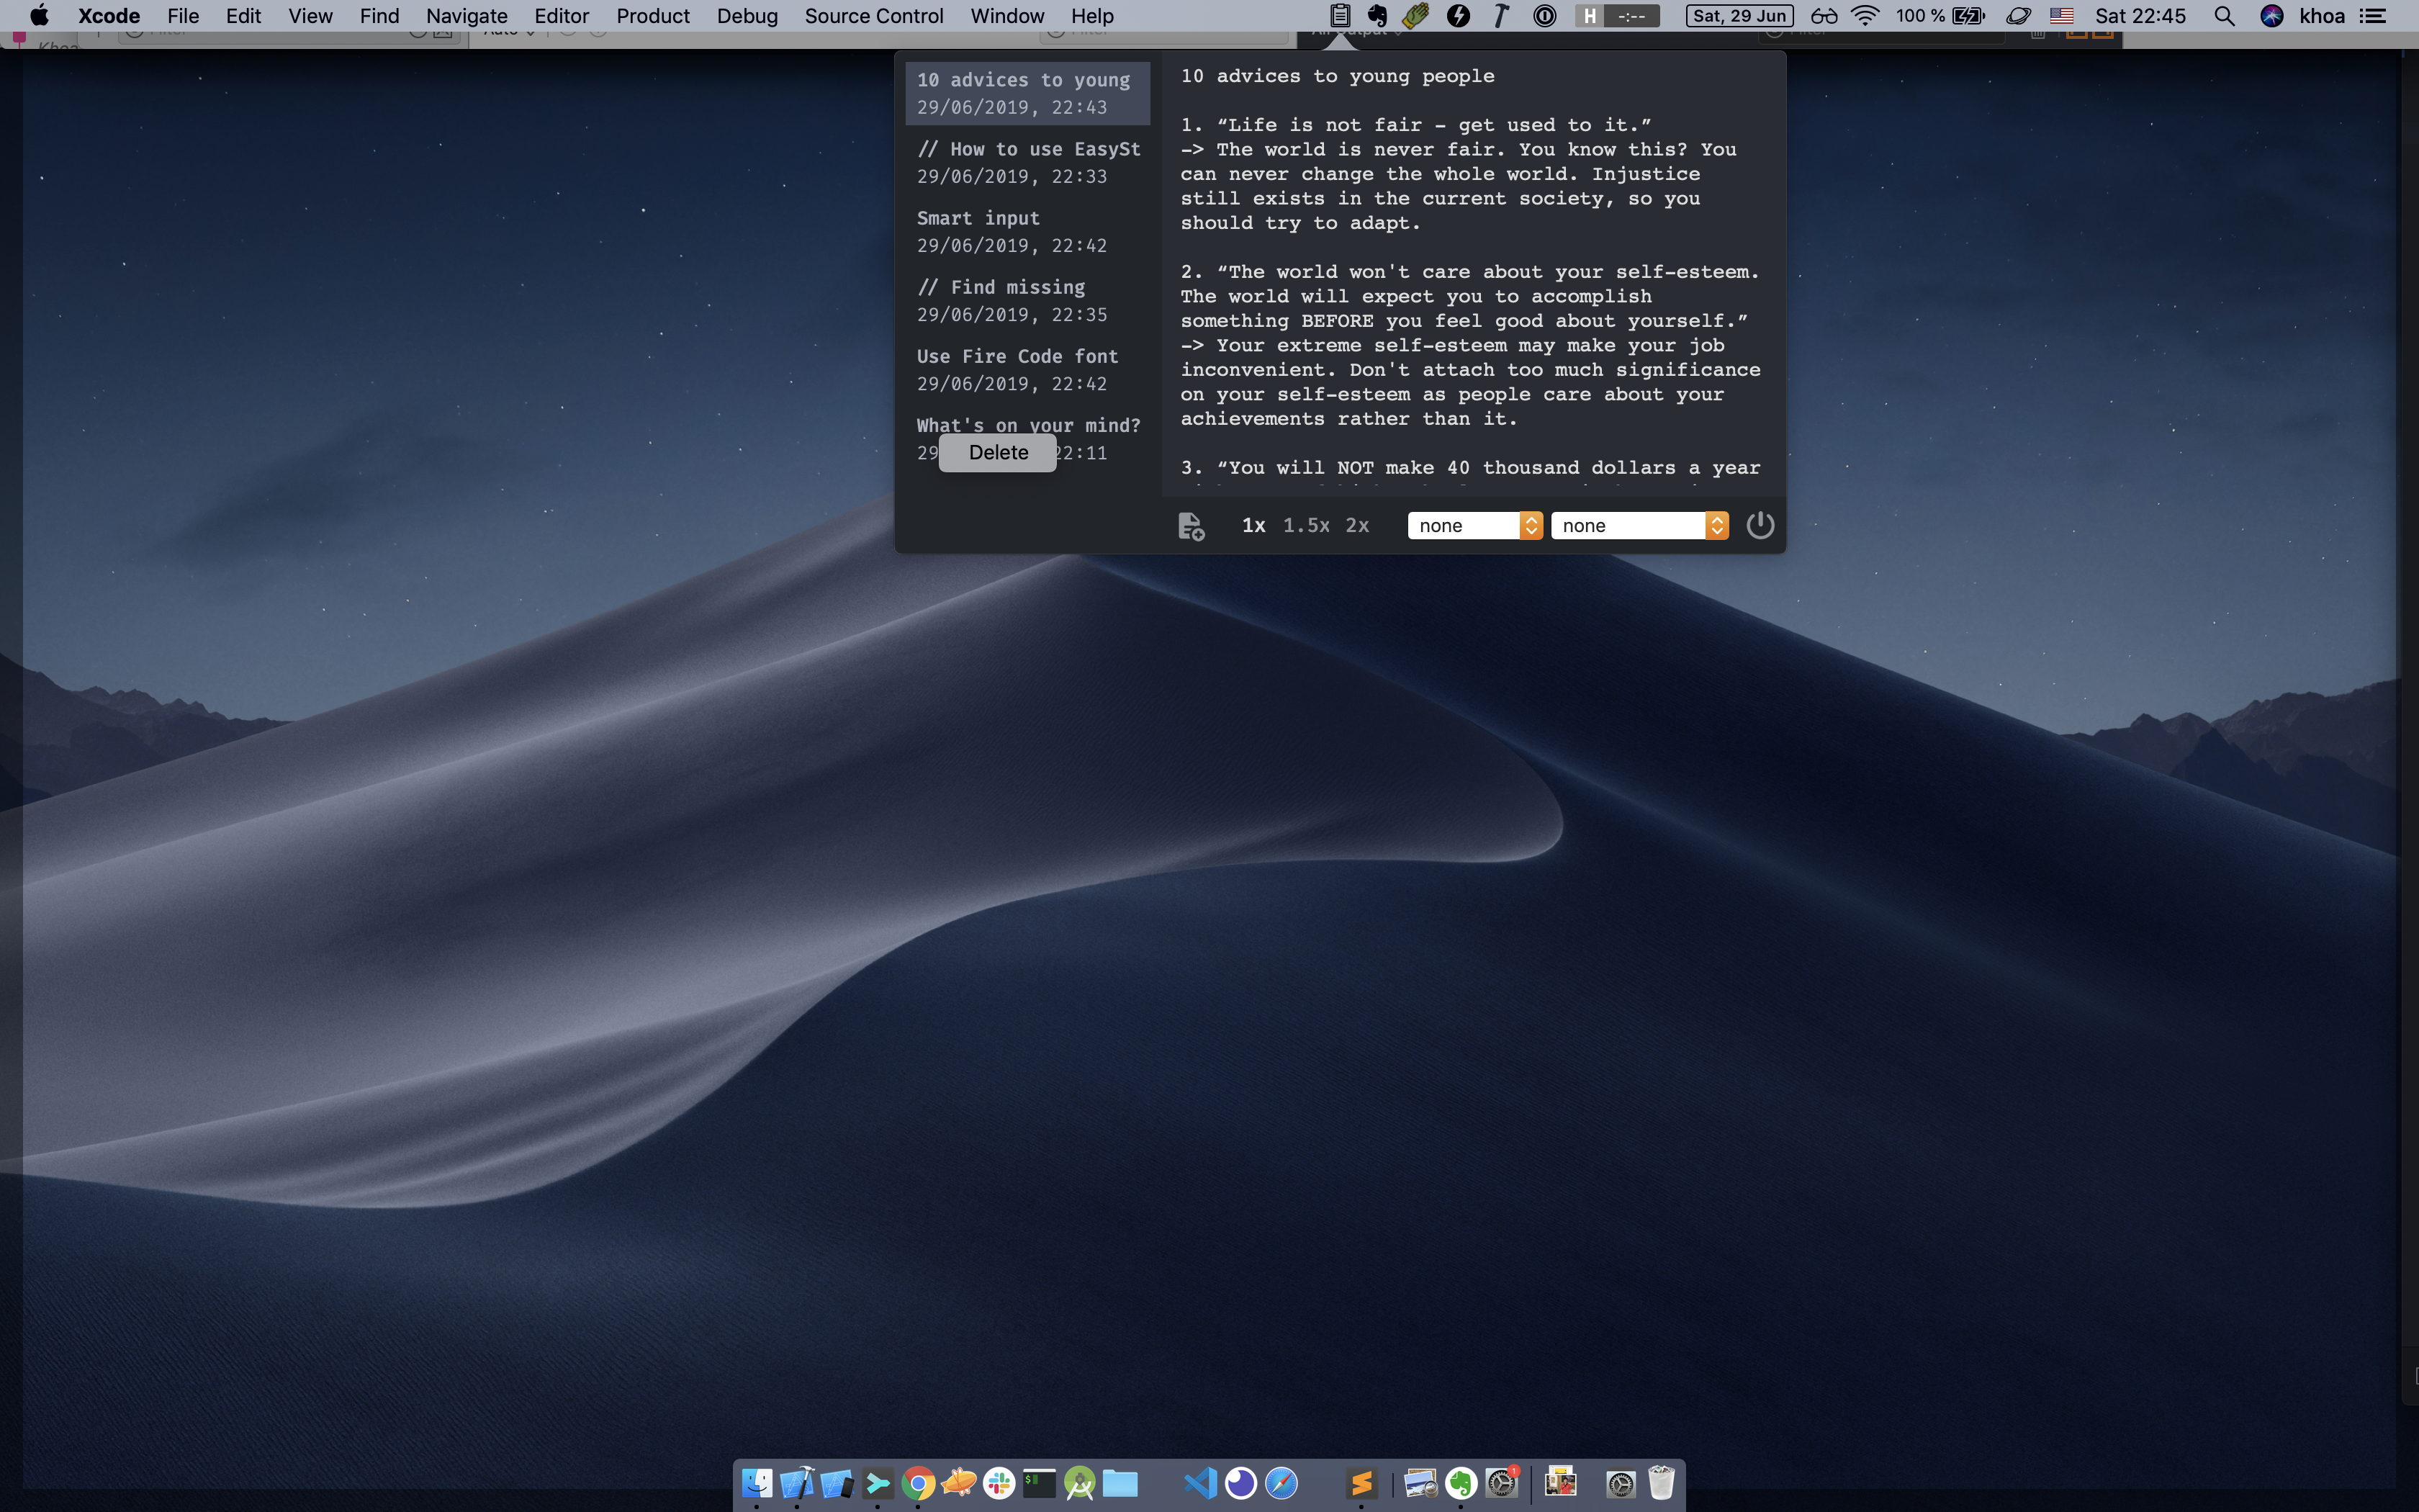Switch to 2x size option
Viewport: 2419px width, 1512px height.
[1356, 526]
